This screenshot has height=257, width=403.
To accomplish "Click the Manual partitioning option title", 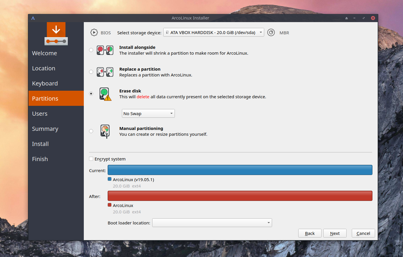I will click(141, 128).
